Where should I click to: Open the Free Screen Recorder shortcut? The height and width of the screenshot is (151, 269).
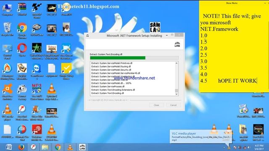coord(66,51)
